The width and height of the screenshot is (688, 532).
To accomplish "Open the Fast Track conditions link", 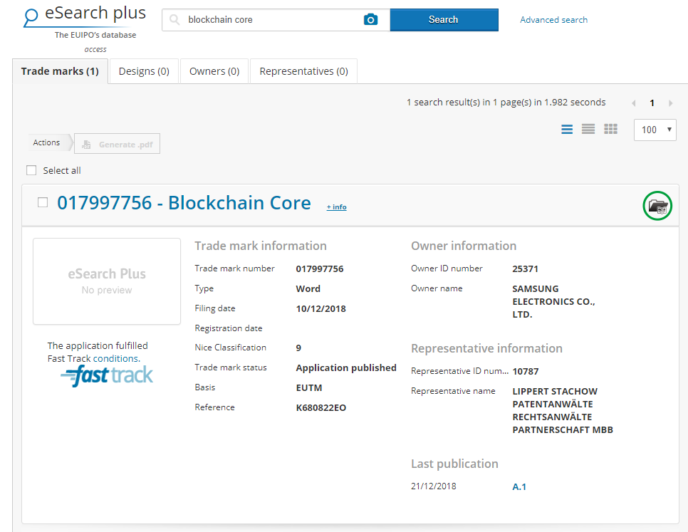I will (x=117, y=358).
